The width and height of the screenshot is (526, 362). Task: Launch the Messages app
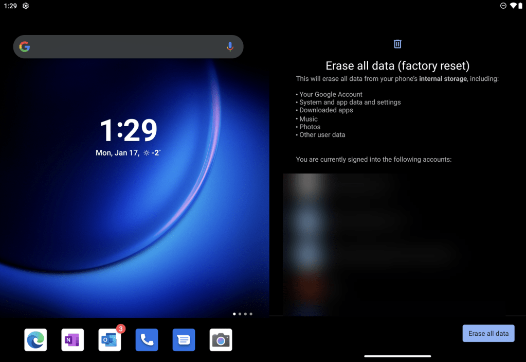click(x=184, y=340)
